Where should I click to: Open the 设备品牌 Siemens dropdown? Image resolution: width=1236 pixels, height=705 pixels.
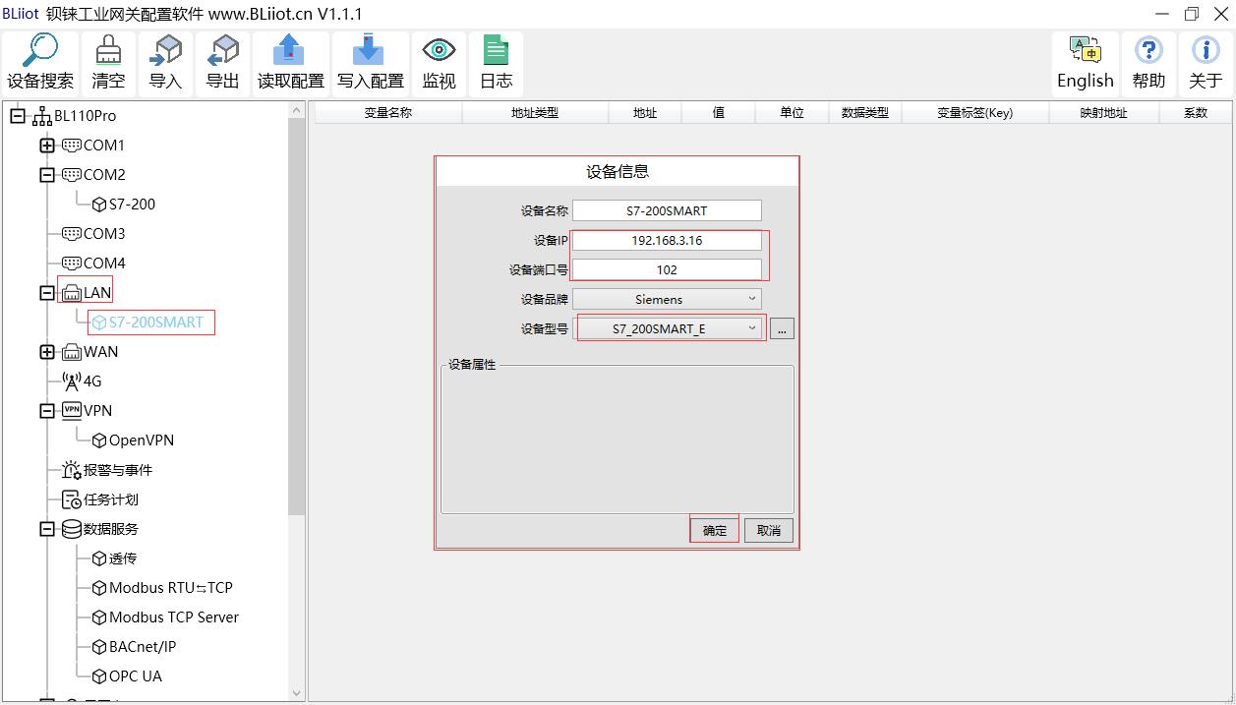pos(667,299)
